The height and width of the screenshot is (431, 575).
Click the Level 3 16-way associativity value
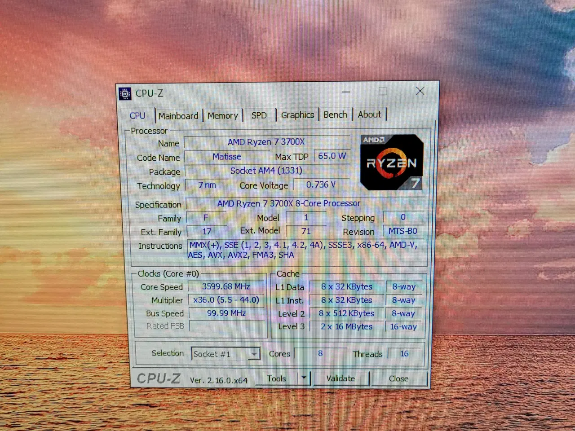tap(403, 326)
